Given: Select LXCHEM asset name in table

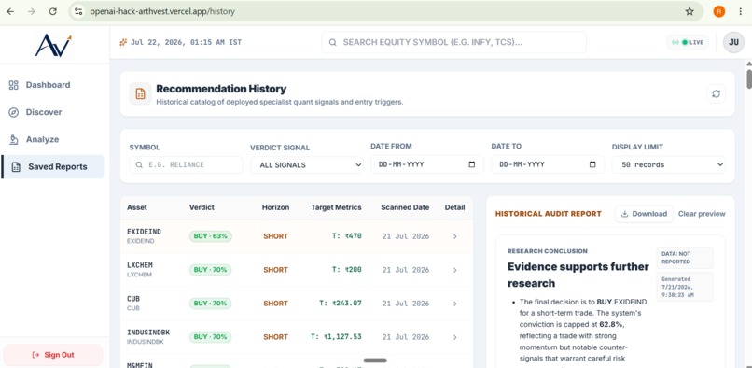Looking at the screenshot, I should tap(140, 265).
